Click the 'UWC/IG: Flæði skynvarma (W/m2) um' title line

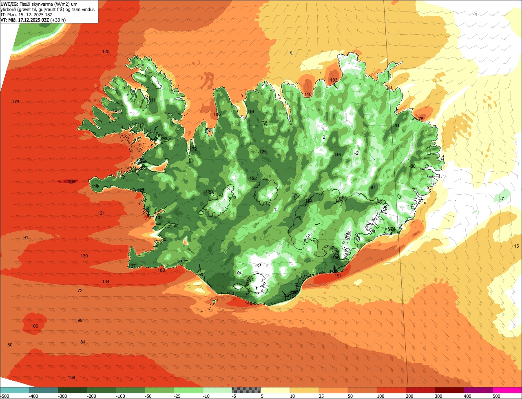[x=39, y=4]
